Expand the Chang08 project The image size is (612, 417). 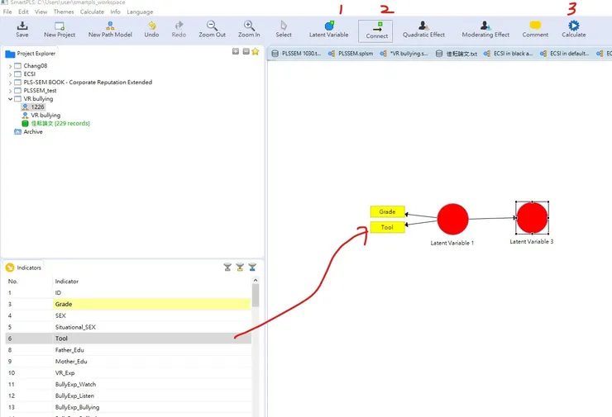(10, 66)
